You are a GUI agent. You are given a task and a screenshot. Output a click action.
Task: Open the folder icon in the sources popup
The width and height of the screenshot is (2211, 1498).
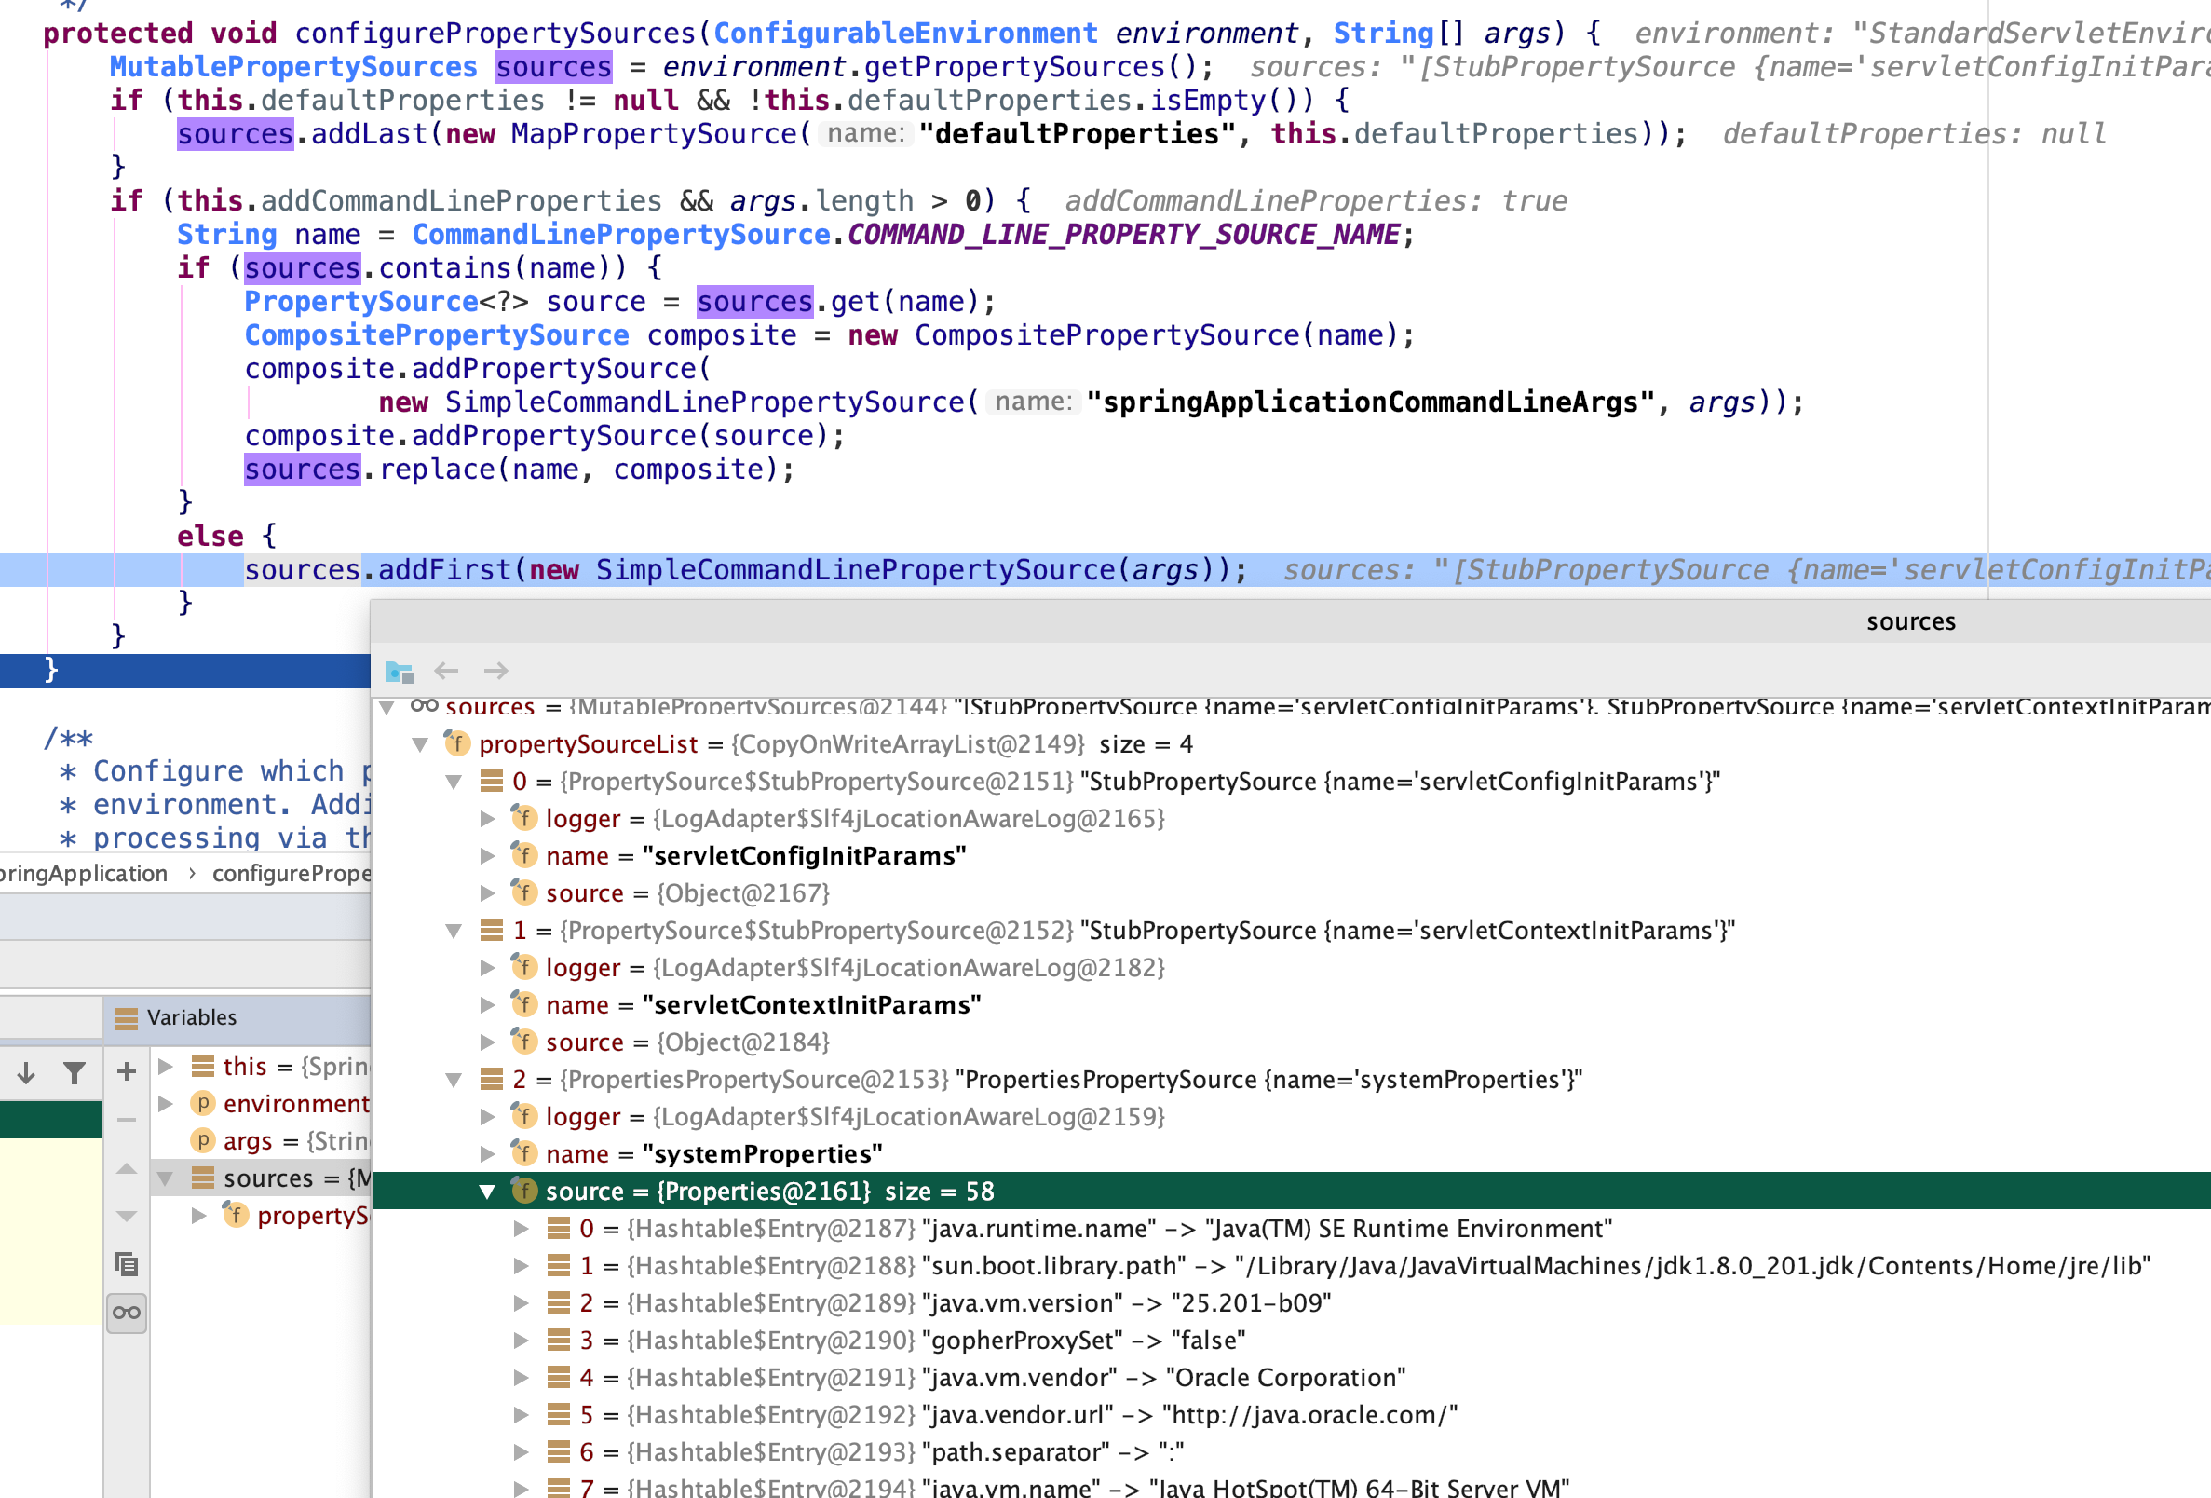[400, 671]
